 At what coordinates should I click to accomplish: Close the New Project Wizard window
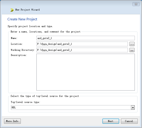click(136, 4)
